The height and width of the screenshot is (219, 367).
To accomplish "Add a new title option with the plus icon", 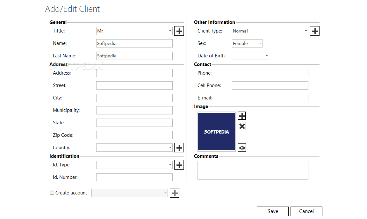I will click(x=179, y=31).
